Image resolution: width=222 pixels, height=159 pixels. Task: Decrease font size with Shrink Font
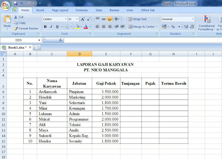click(x=88, y=19)
